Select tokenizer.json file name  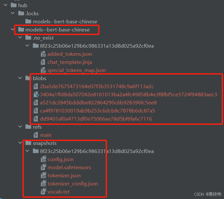pyautogui.click(x=64, y=176)
